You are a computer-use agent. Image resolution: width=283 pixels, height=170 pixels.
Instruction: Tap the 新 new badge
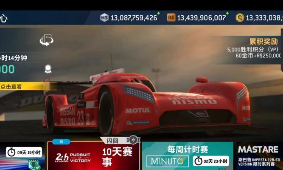click(62, 142)
